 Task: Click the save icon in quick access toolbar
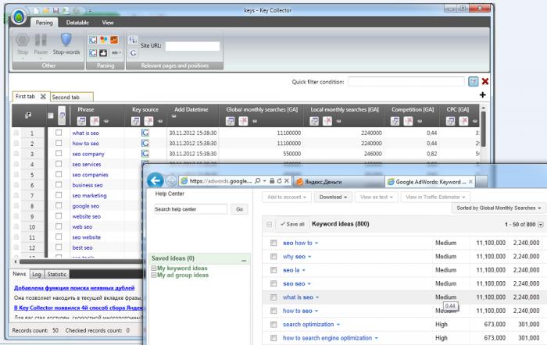[55, 10]
